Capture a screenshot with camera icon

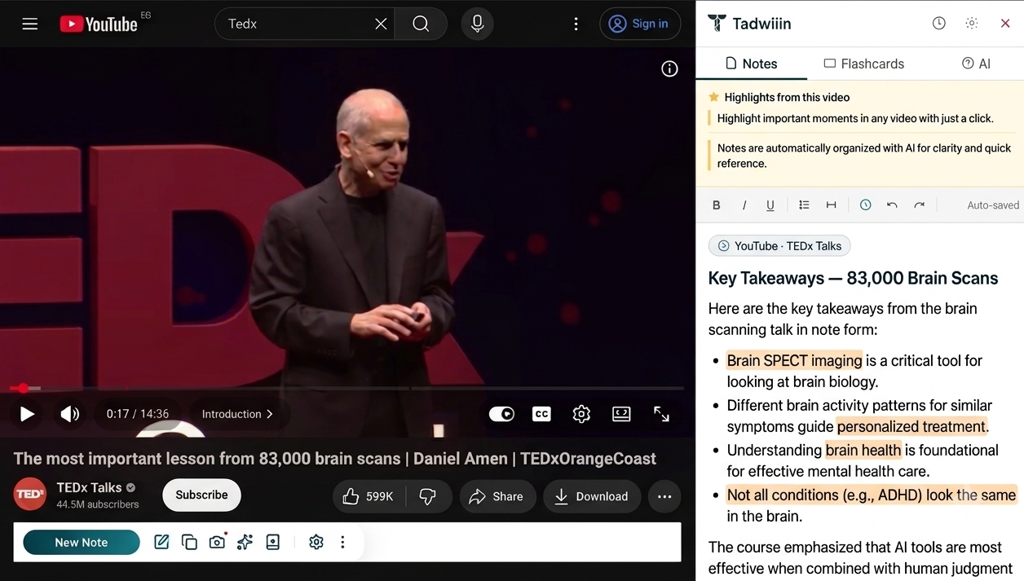click(x=217, y=542)
